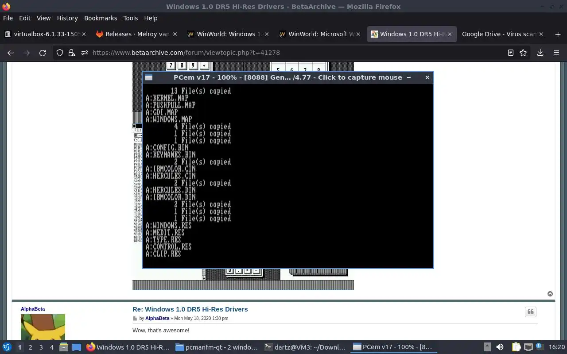Open the View menu

pyautogui.click(x=43, y=18)
